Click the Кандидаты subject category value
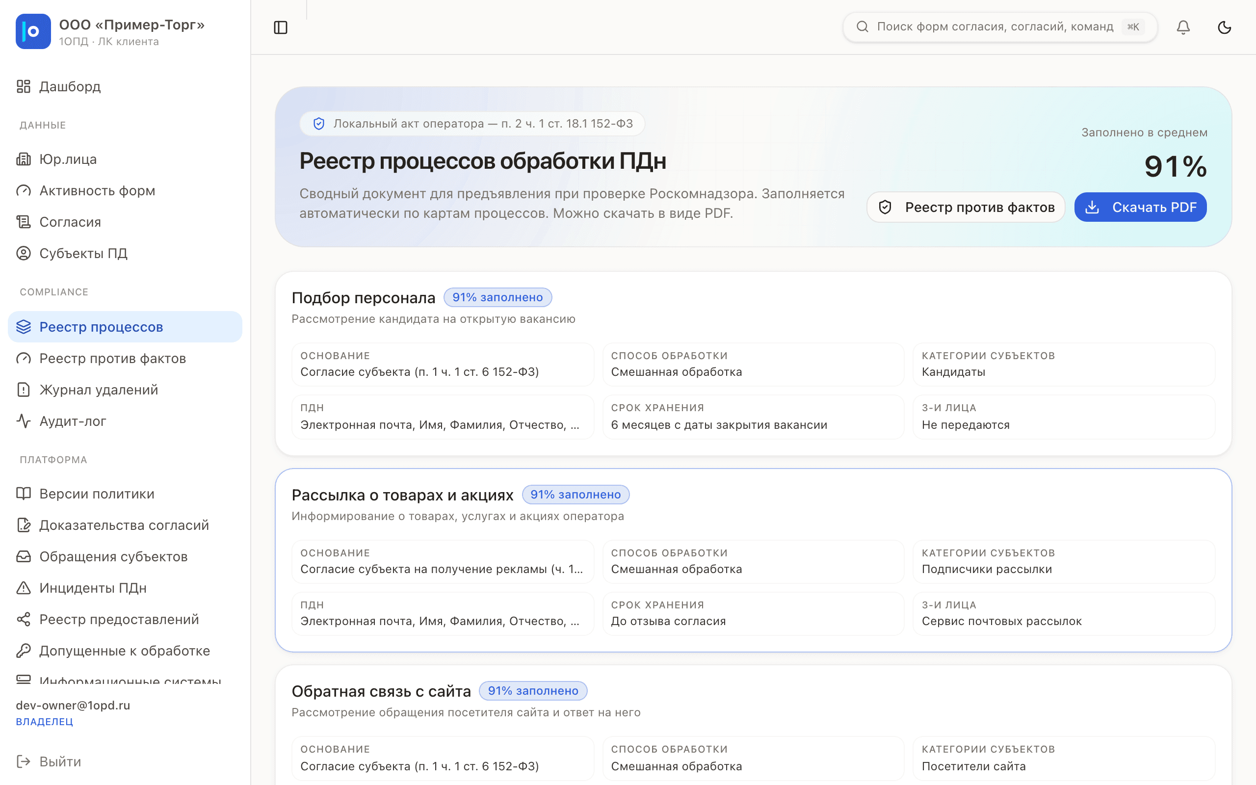The image size is (1256, 785). point(953,372)
